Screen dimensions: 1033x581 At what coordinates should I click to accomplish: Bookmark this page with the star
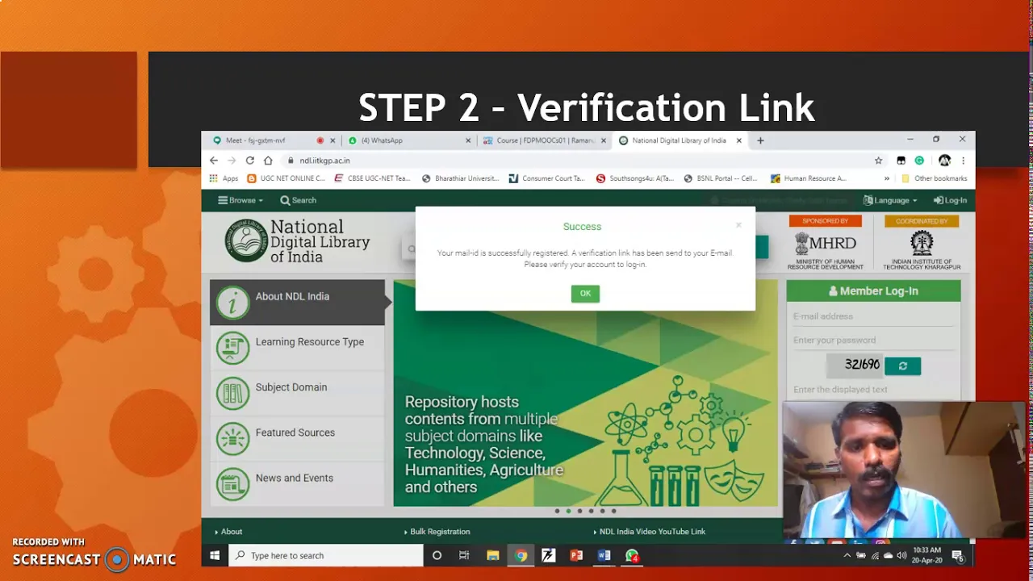click(x=878, y=161)
